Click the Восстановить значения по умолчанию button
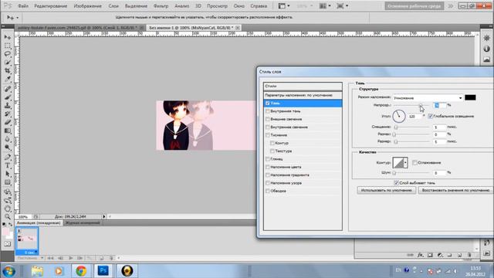Screen dimensions: 494x278 (456, 191)
